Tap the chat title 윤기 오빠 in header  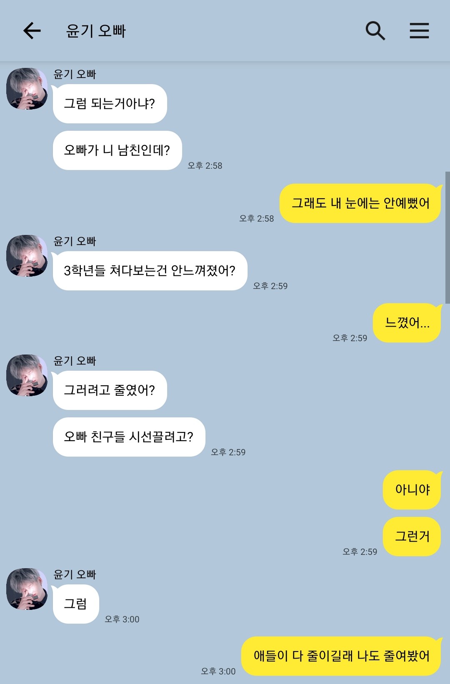(x=96, y=31)
